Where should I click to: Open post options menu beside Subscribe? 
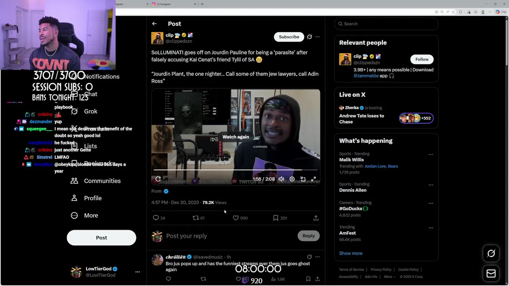(317, 37)
